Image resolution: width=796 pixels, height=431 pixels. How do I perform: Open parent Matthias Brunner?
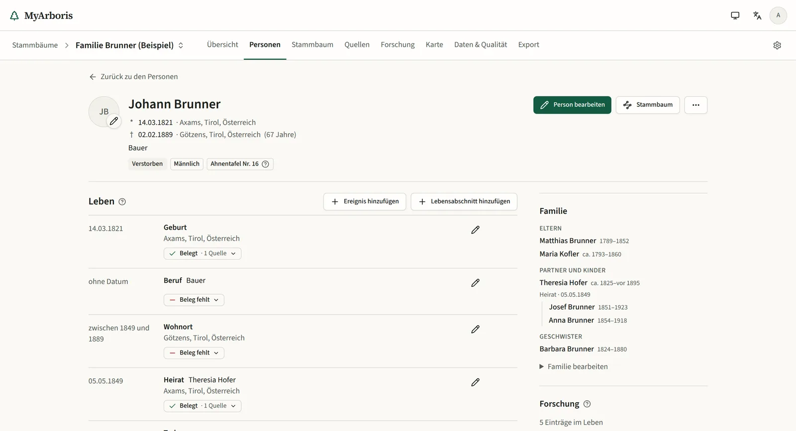pos(568,241)
